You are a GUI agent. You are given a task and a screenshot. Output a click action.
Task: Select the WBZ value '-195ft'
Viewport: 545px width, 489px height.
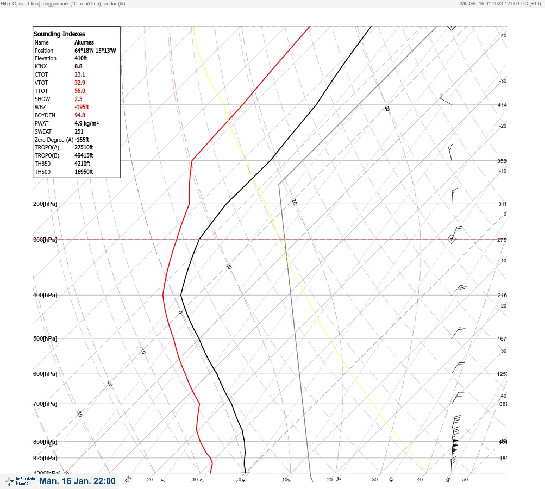click(82, 107)
